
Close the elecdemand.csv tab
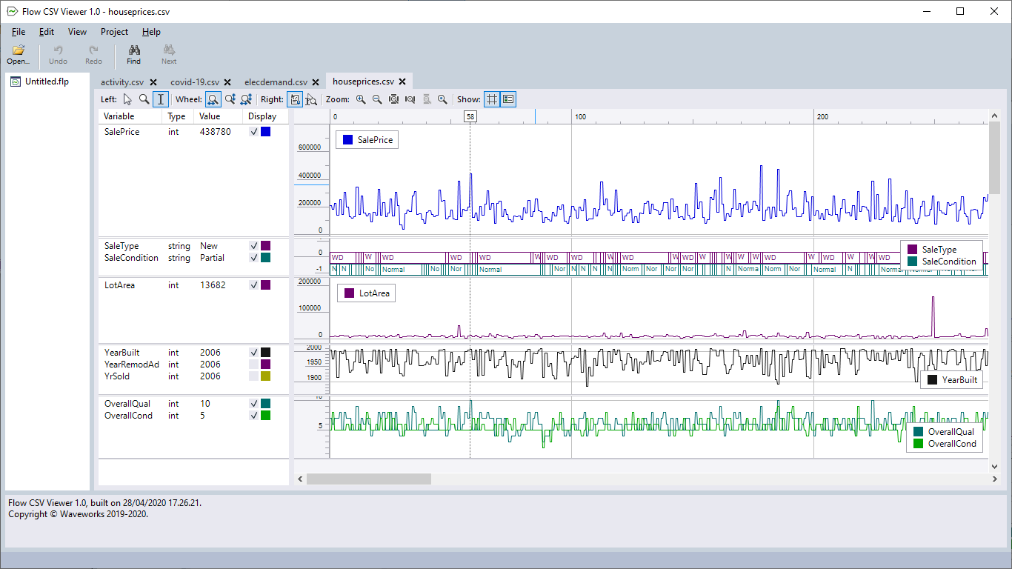point(316,82)
